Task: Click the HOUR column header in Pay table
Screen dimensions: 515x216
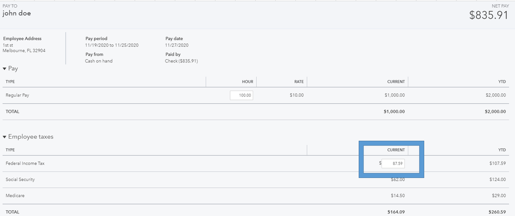Action: (x=247, y=81)
